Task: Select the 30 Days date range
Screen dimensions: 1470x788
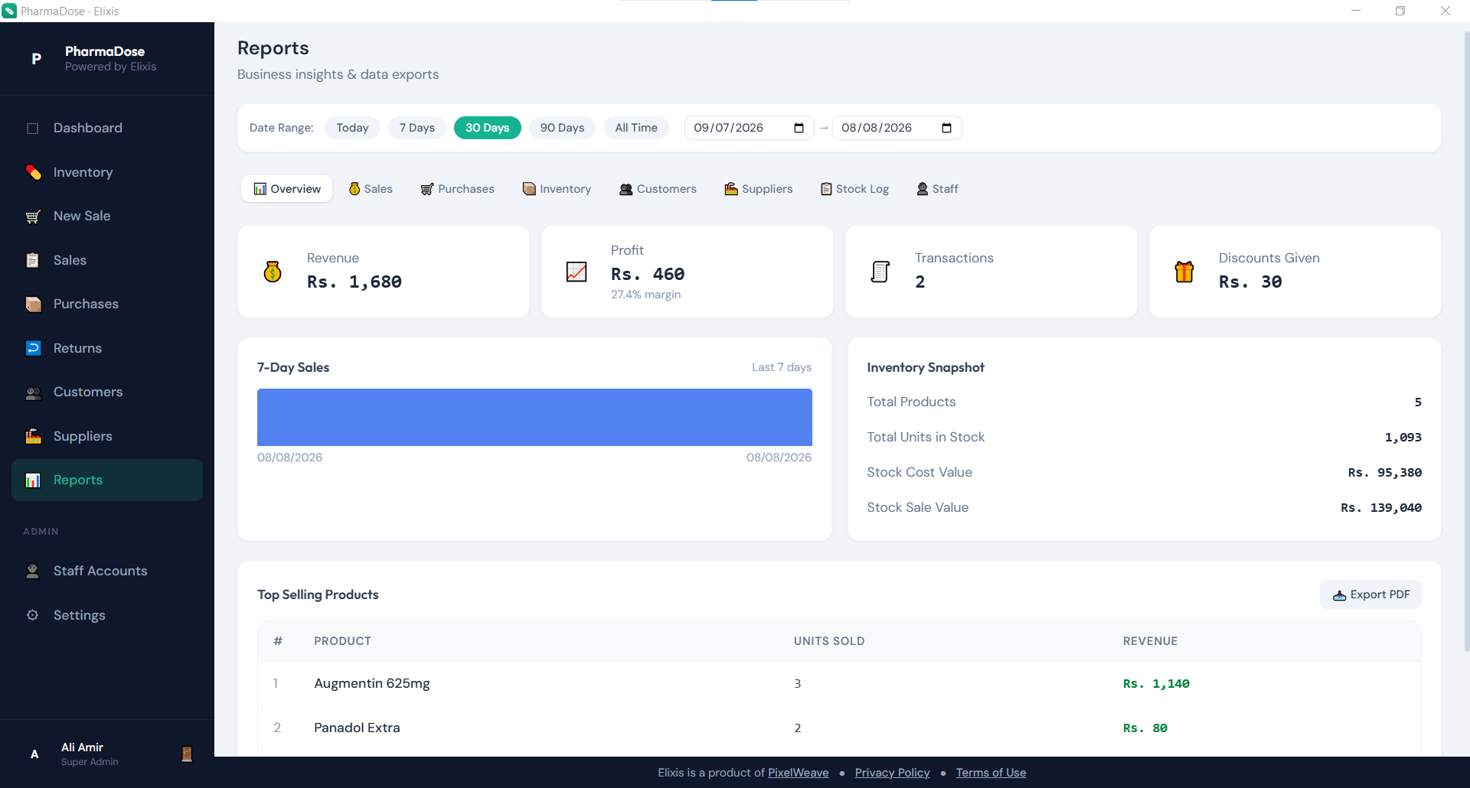Action: (x=488, y=128)
